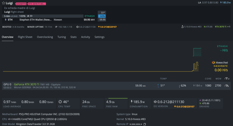Click the hiveon pool name in the flight sheet
The width and height of the screenshot is (233, 126).
(x=58, y=20)
